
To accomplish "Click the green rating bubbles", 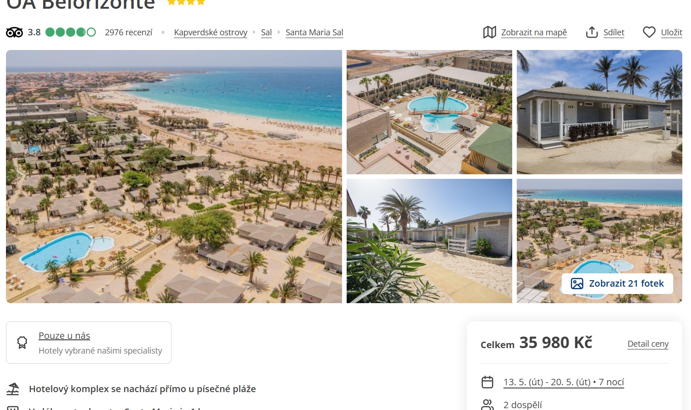I will [x=71, y=33].
